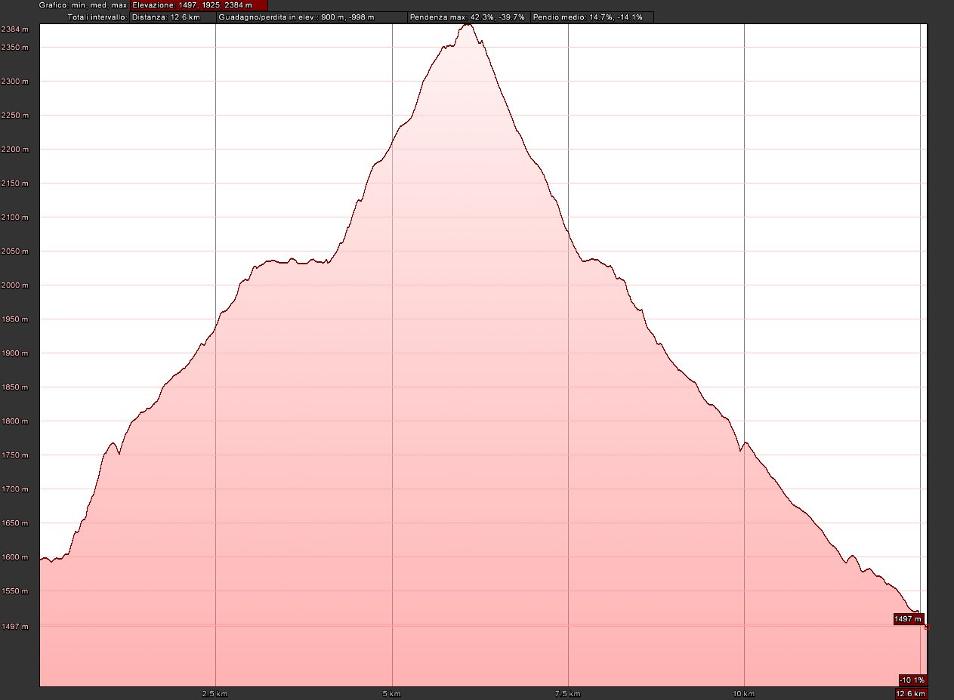Click the 7.5 km x-axis label
954x700 pixels.
click(x=567, y=694)
